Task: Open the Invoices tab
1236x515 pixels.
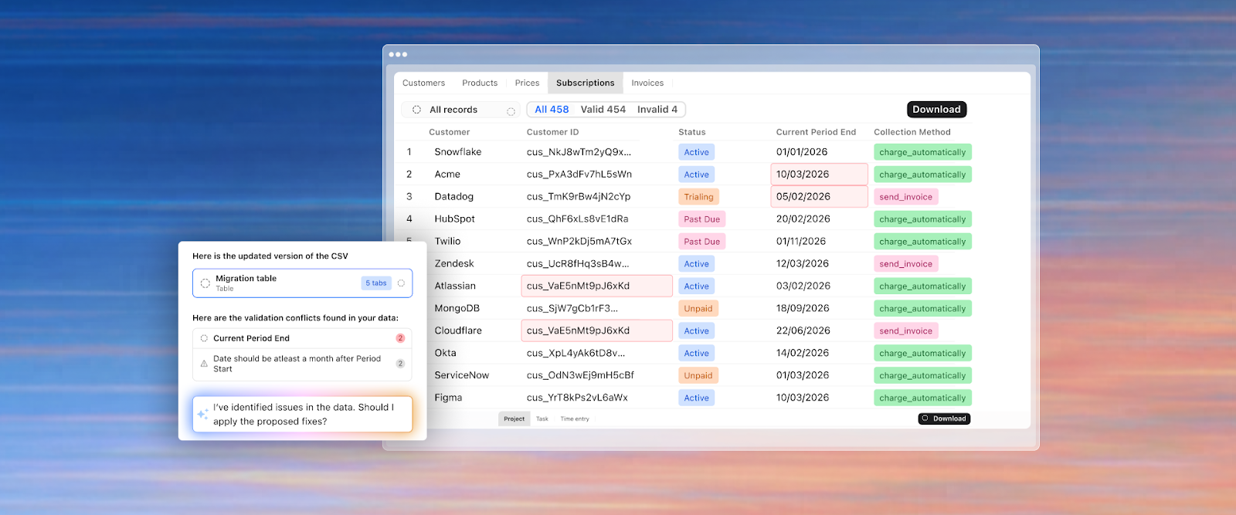Action: point(647,83)
